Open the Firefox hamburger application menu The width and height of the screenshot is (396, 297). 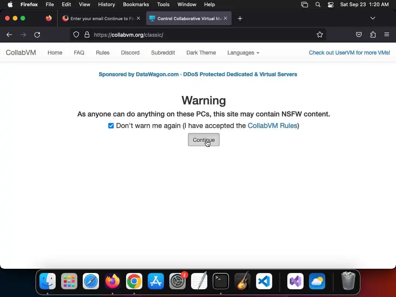387,34
